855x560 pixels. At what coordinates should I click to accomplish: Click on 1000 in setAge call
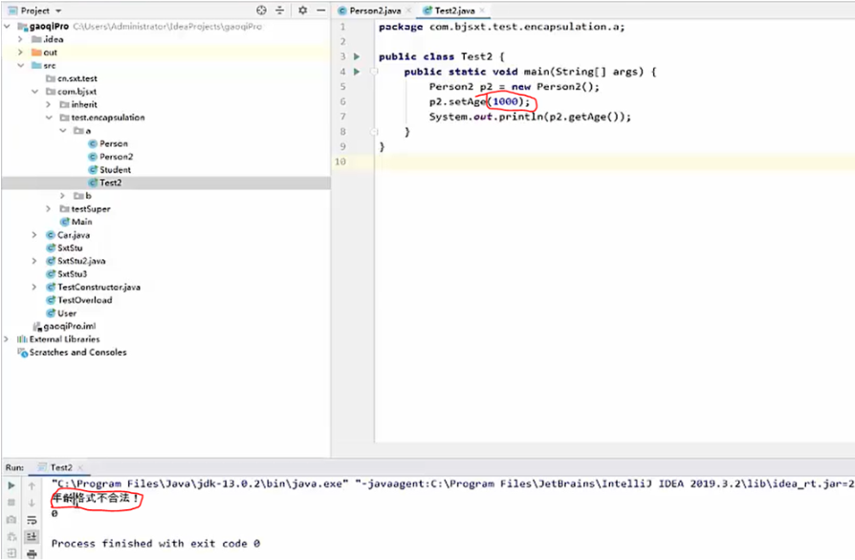click(505, 102)
